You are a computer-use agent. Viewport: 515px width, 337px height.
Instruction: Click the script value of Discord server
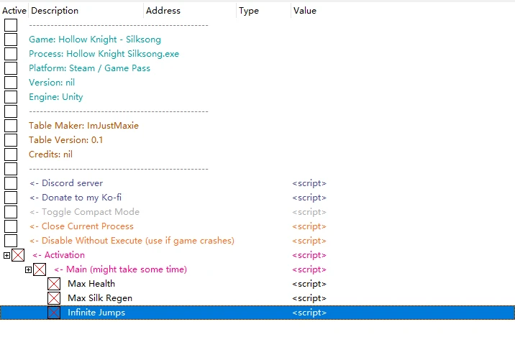[x=309, y=183]
